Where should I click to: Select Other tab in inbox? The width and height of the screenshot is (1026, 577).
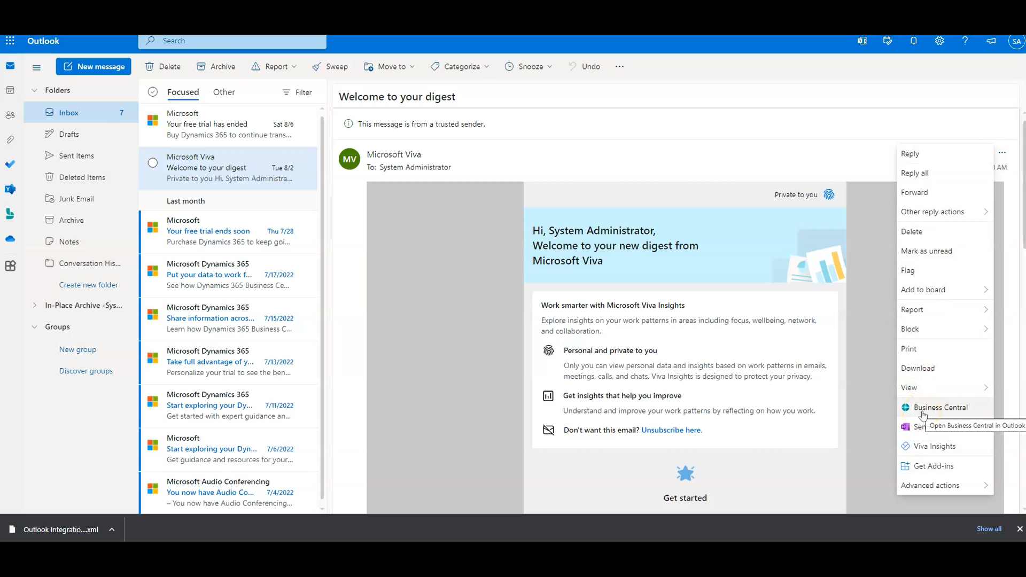[224, 91]
